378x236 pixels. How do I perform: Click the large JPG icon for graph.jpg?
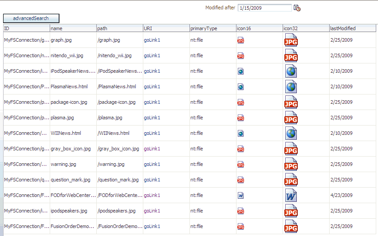(291, 40)
